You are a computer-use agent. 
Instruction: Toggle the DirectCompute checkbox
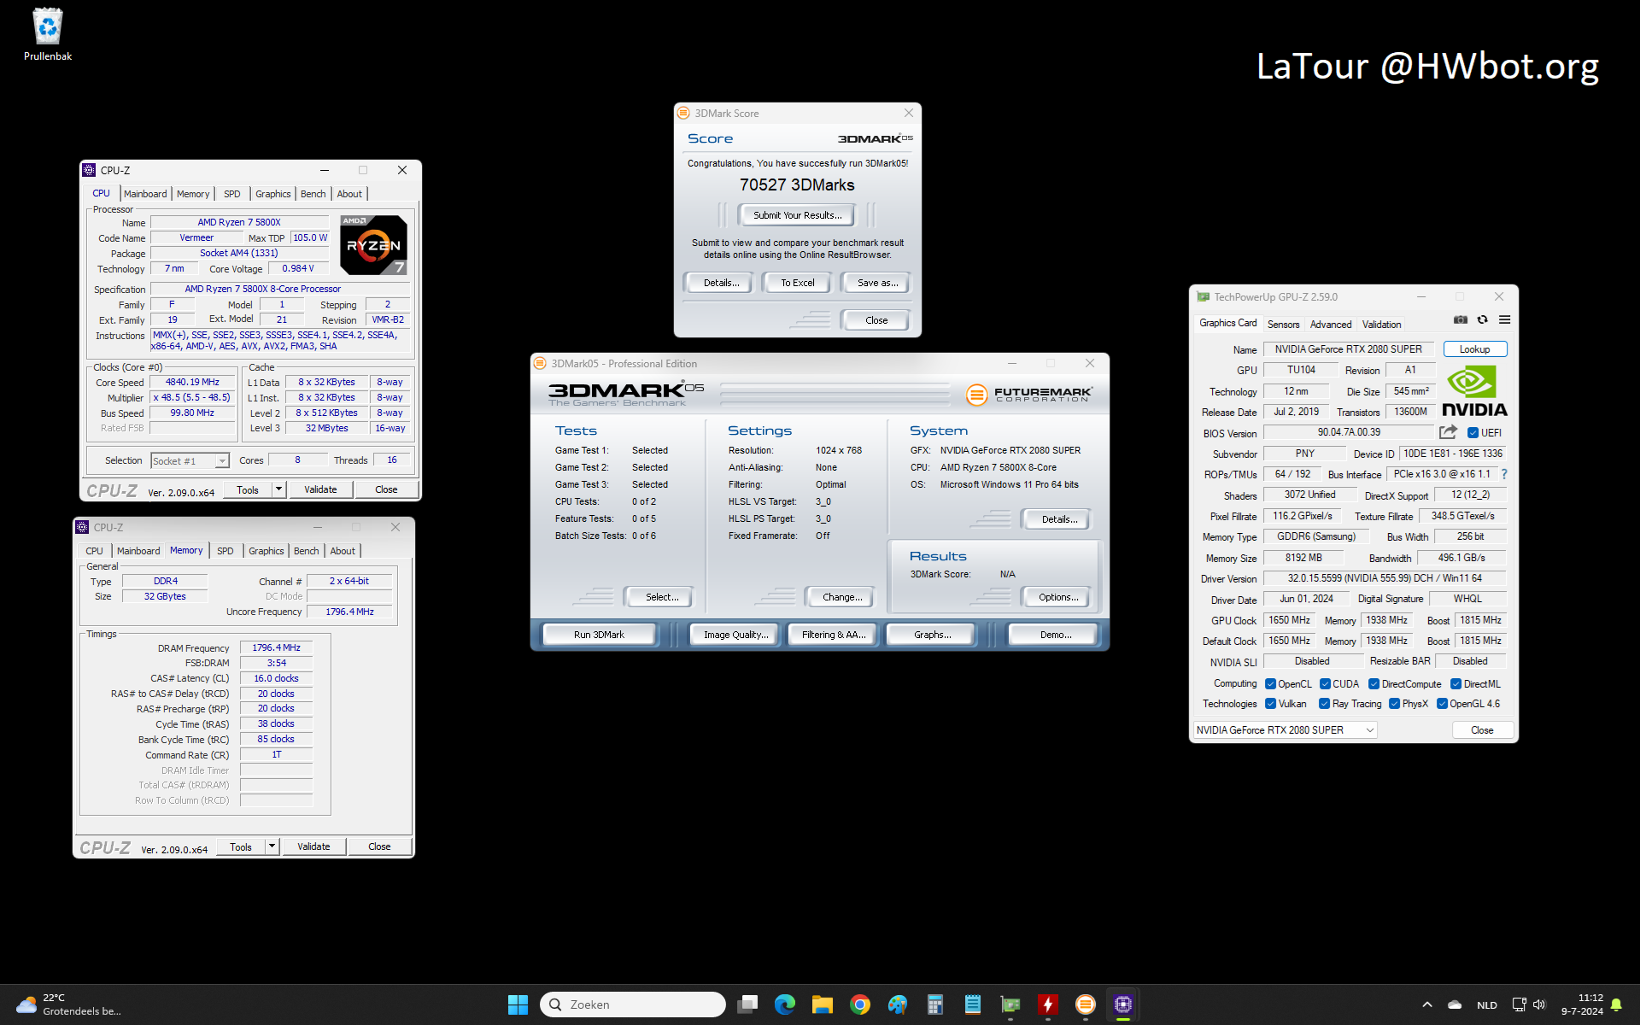(x=1373, y=684)
